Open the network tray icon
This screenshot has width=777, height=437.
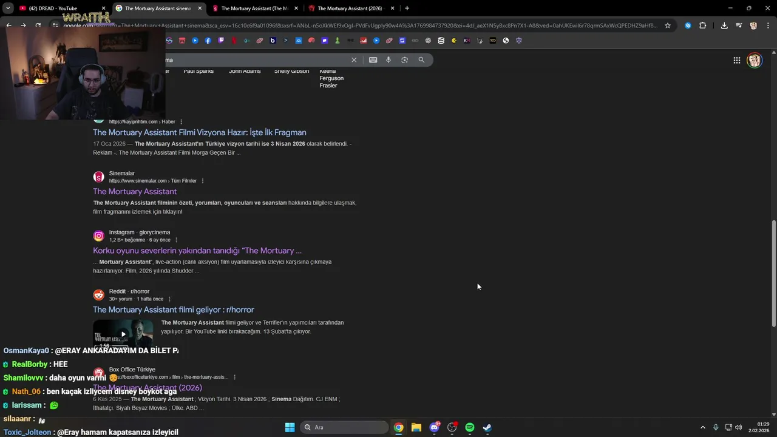pos(728,427)
